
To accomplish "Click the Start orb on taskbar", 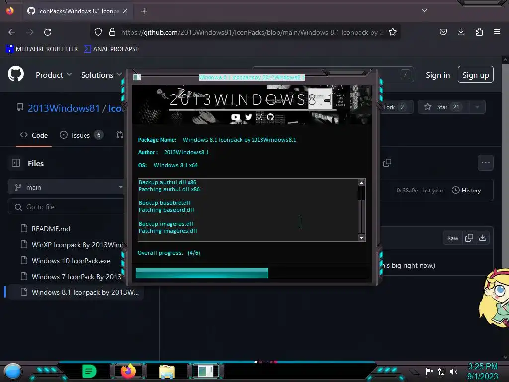I will click(12, 372).
